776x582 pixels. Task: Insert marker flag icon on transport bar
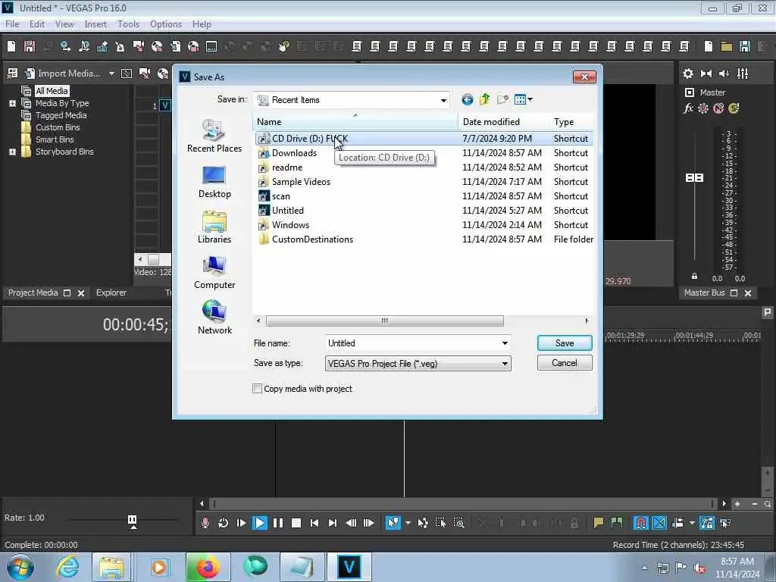tap(599, 523)
